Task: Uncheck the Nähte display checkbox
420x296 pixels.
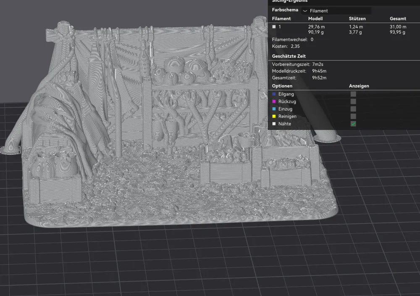Action: point(353,124)
